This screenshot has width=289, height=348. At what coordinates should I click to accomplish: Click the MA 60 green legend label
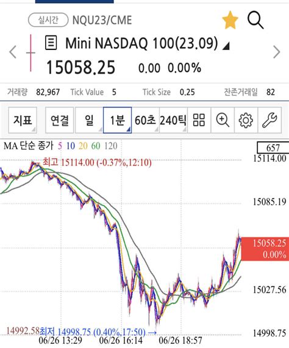(x=96, y=146)
